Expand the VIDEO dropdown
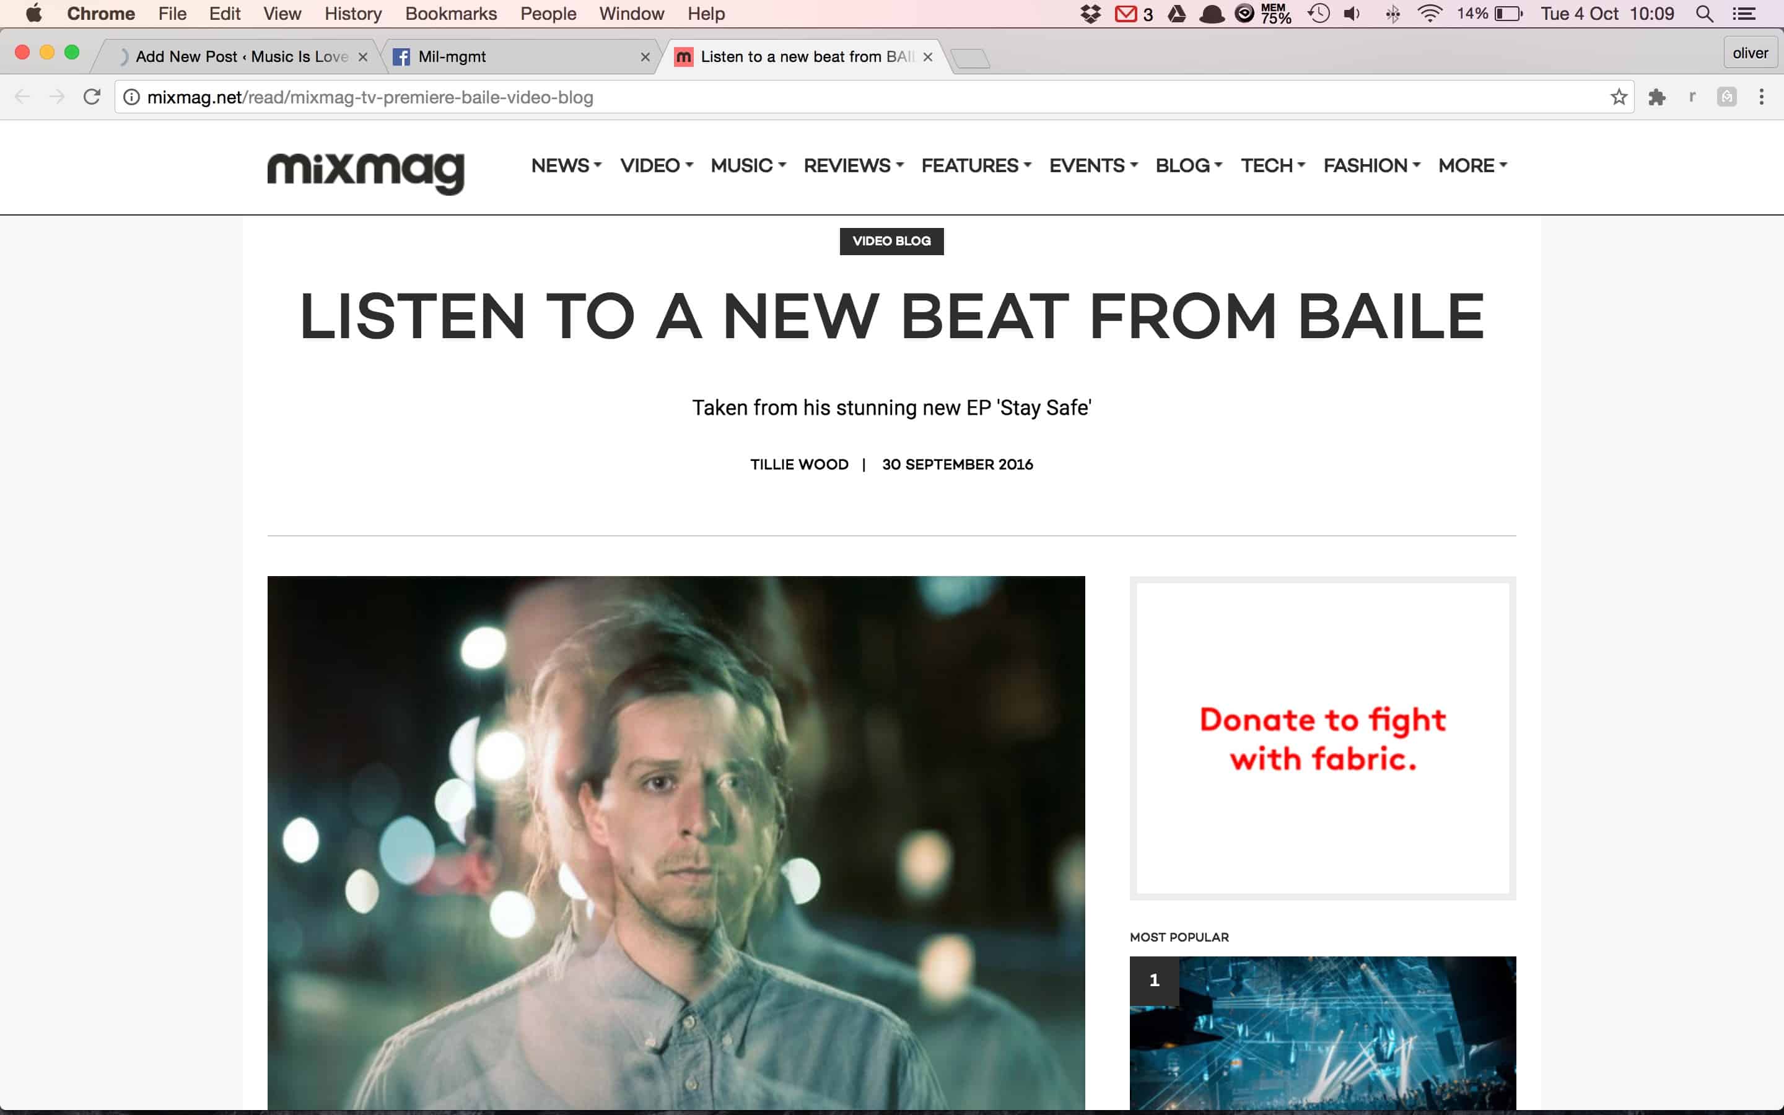Image resolution: width=1784 pixels, height=1115 pixels. [x=656, y=165]
